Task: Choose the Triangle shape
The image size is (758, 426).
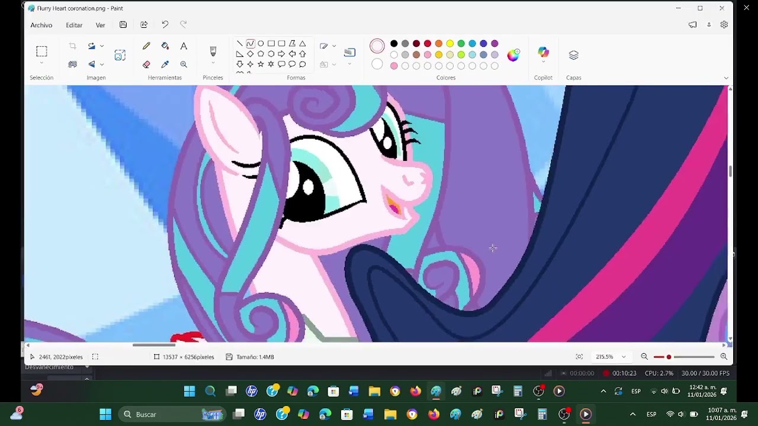Action: (303, 43)
